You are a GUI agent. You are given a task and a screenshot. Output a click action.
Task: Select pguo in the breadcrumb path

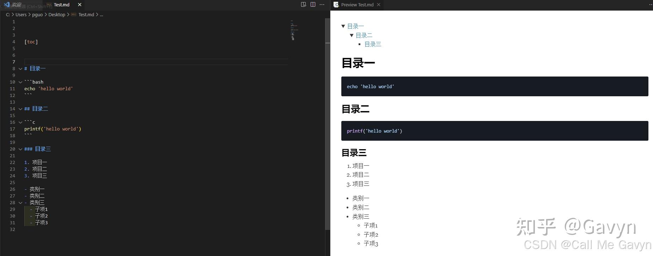point(37,14)
